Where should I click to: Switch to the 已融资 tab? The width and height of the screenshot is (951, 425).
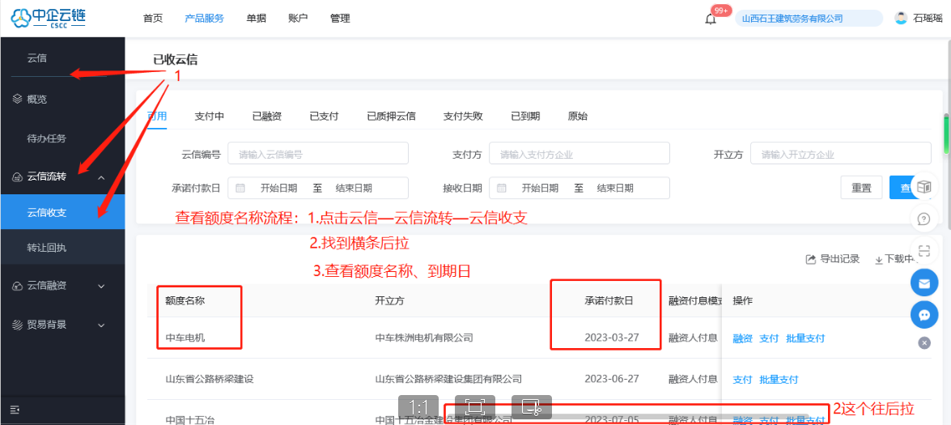pyautogui.click(x=267, y=116)
